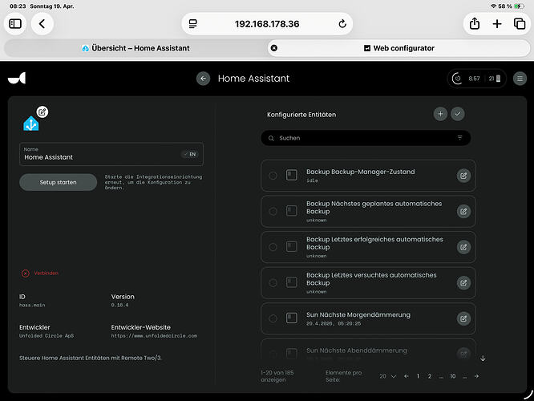Edit the Sun Nächste Morgendämmerung entity

463,318
